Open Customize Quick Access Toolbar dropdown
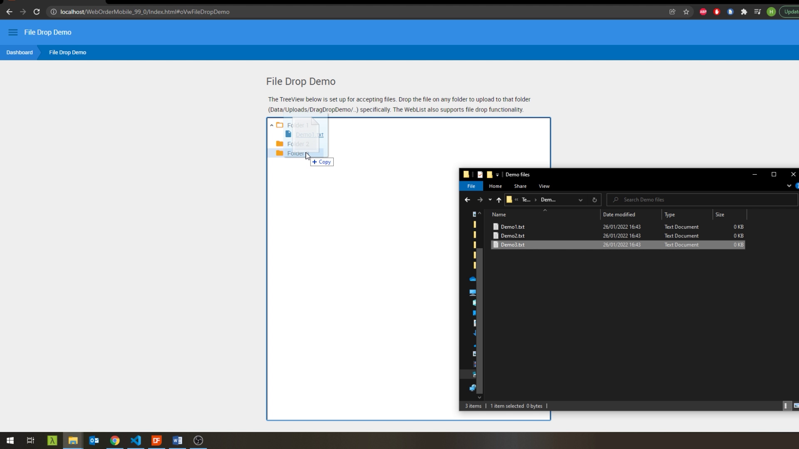 coord(497,175)
